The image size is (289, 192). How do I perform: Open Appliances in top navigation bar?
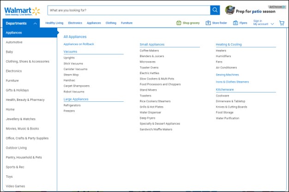click(x=94, y=23)
